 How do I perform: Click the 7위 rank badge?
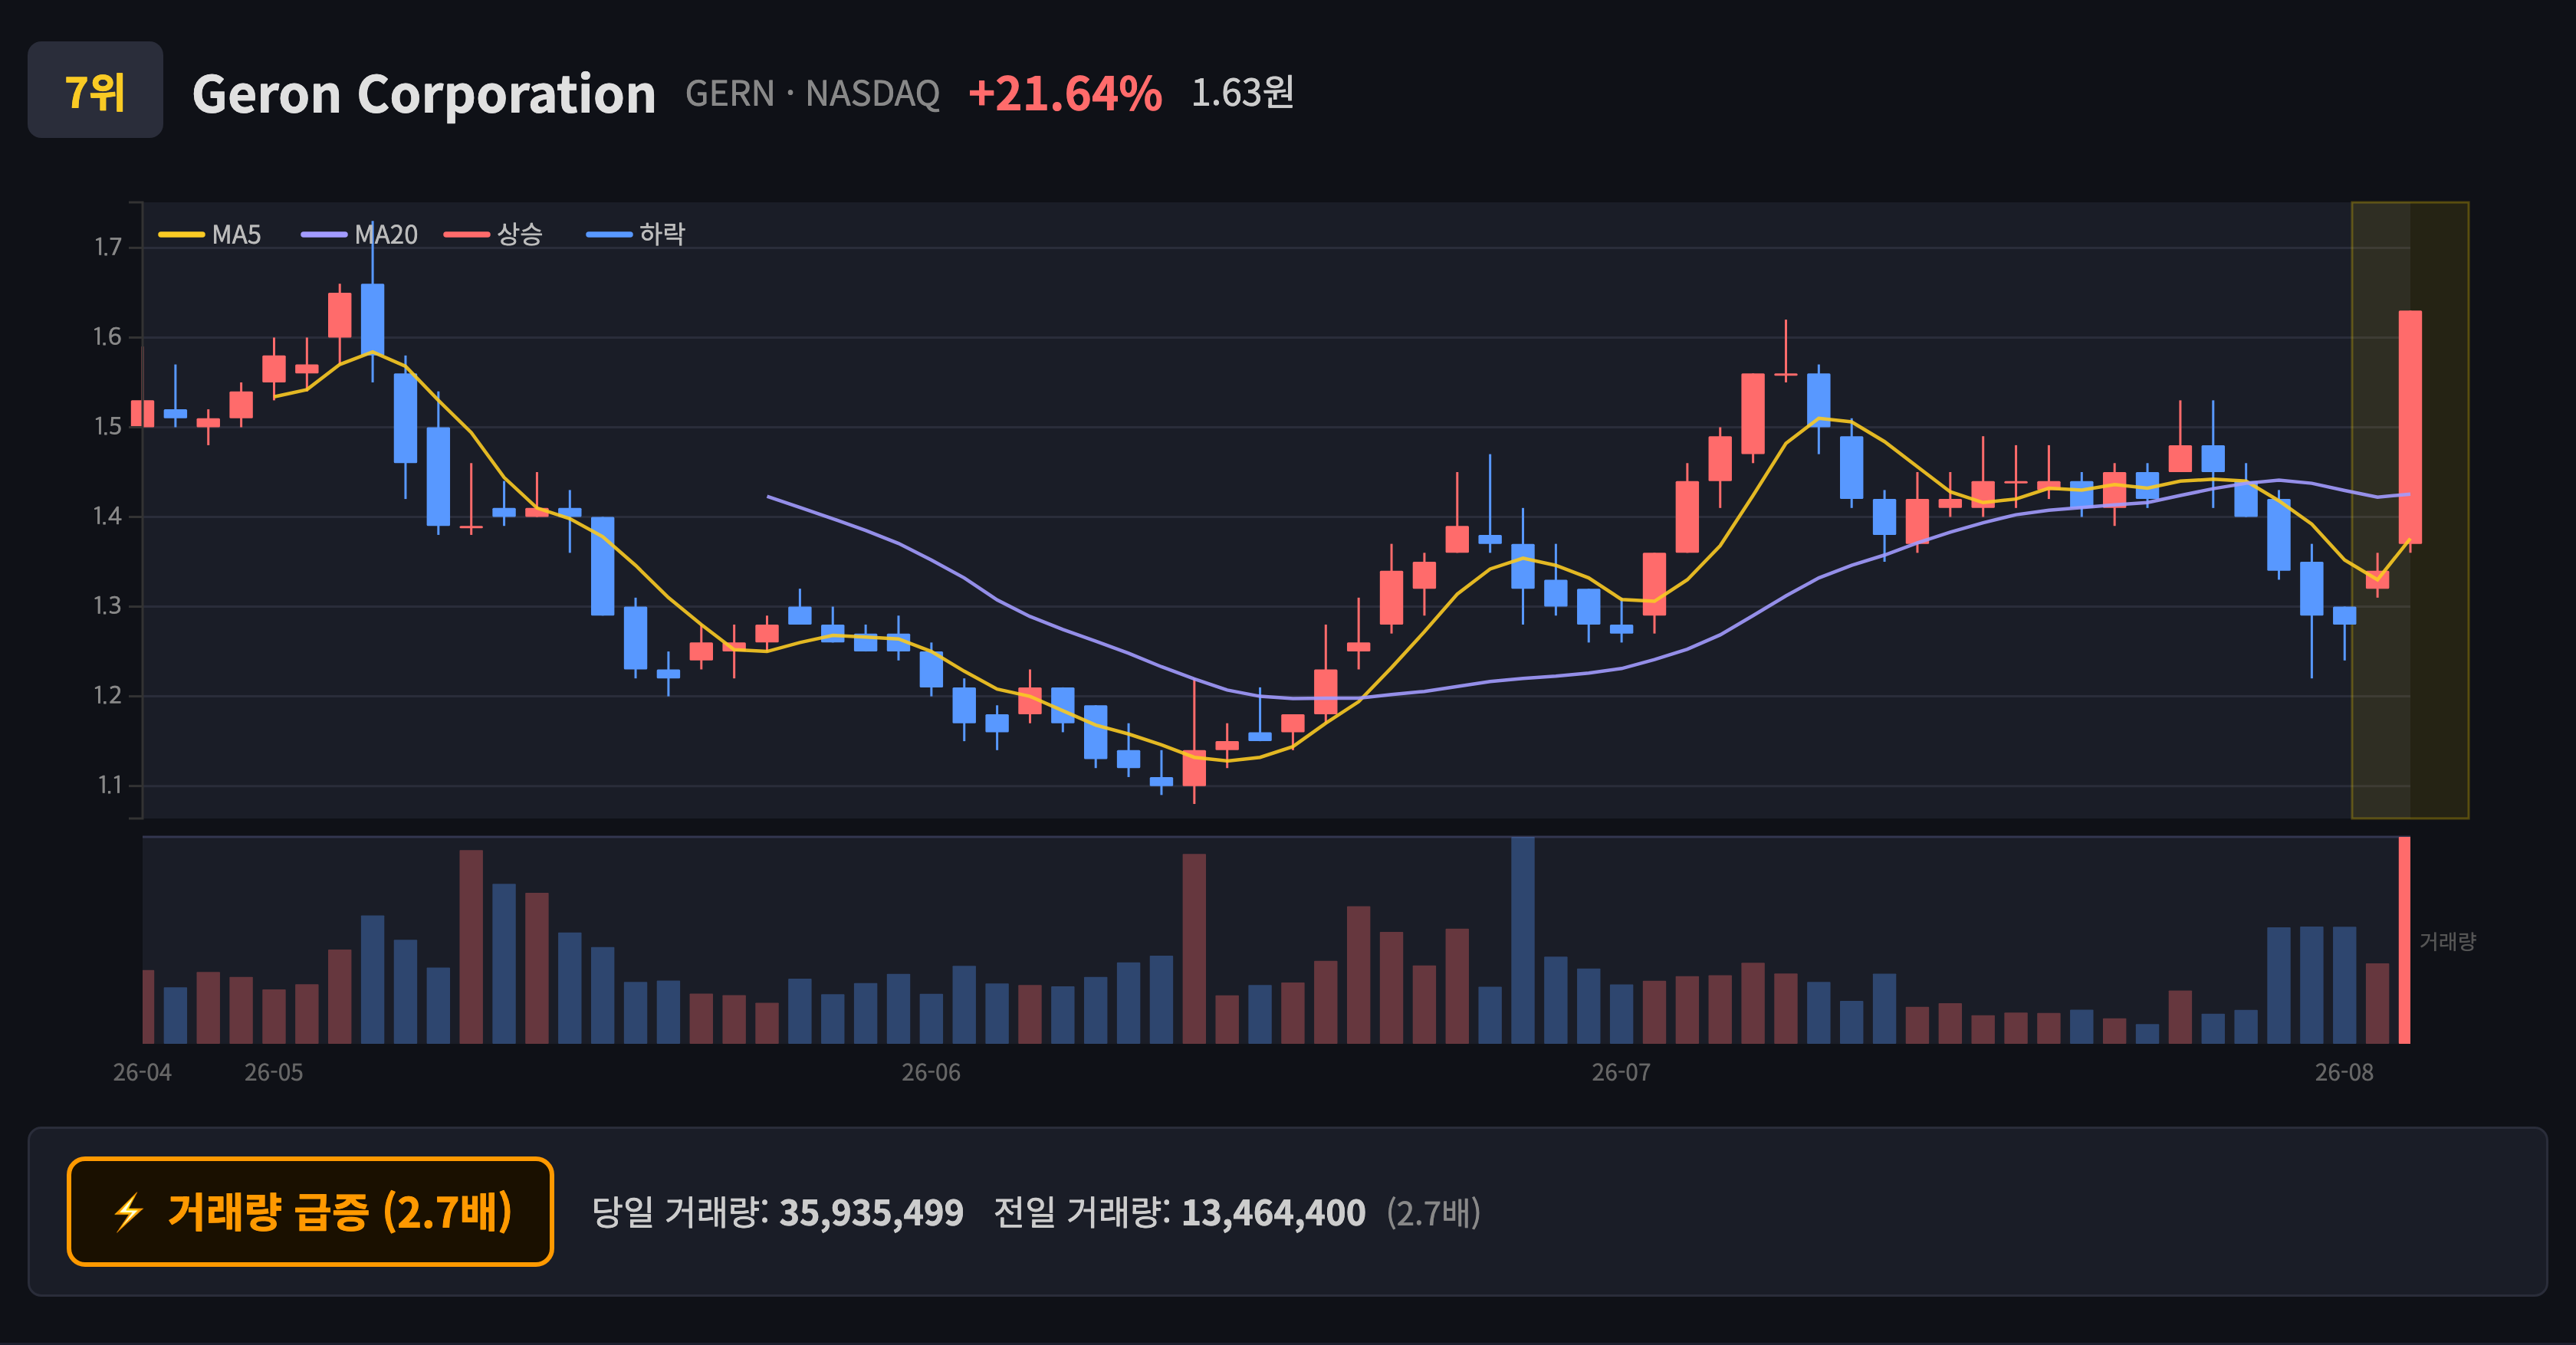(x=95, y=90)
